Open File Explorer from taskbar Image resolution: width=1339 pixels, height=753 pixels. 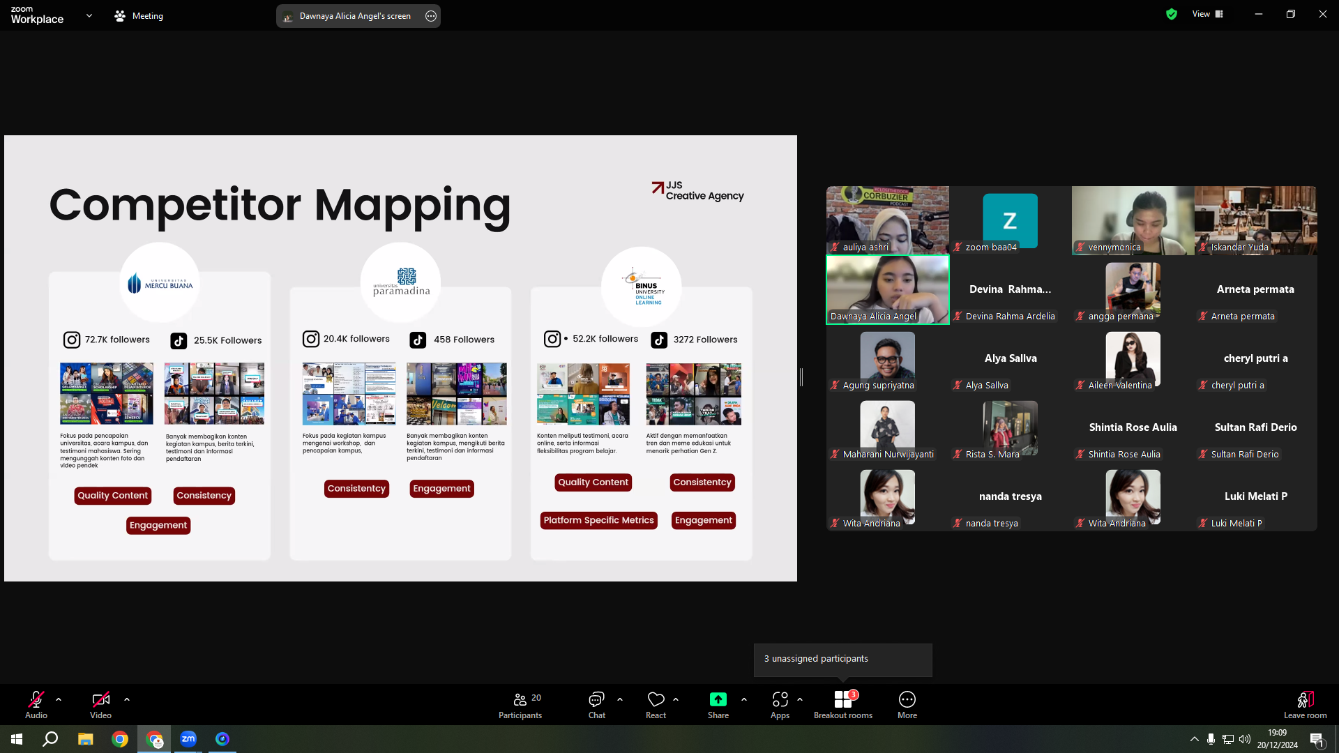tap(85, 739)
